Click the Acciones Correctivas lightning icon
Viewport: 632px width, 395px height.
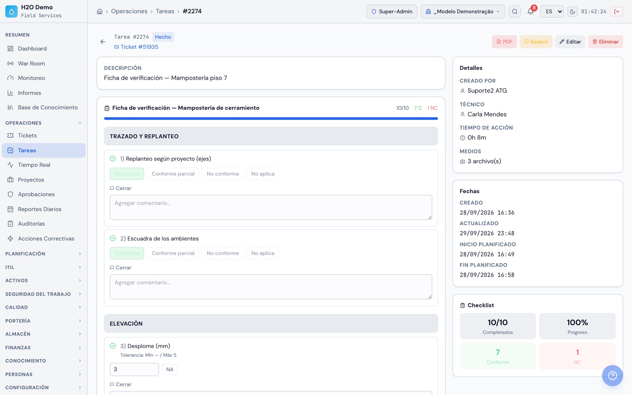point(10,239)
